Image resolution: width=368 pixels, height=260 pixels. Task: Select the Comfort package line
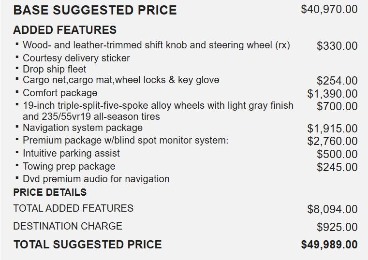60,93
